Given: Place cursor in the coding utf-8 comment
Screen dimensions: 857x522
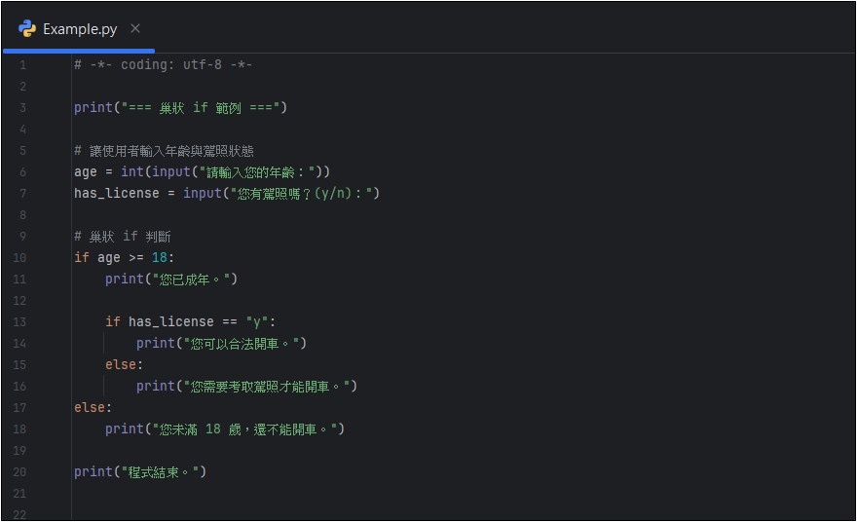Looking at the screenshot, I should coord(164,65).
